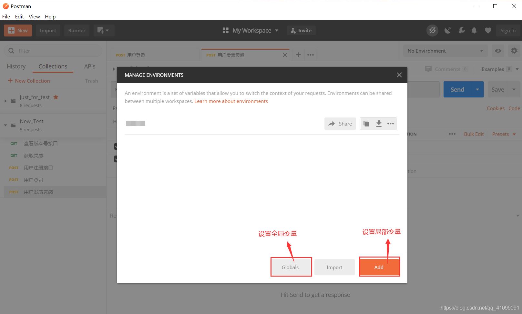Click the Filter search magnifier icon

coord(11,51)
